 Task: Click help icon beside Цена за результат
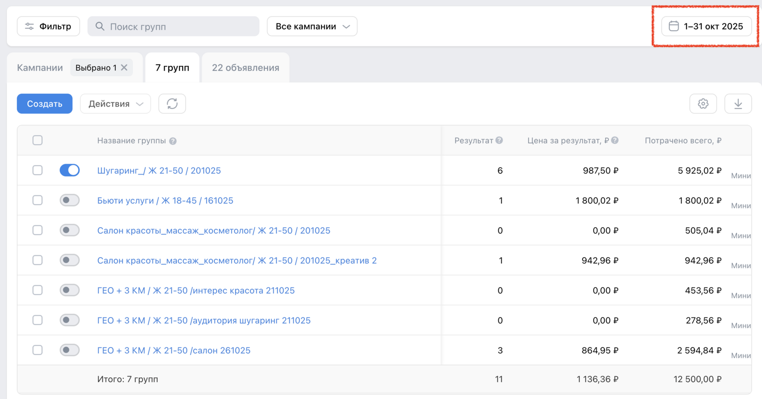(x=615, y=141)
